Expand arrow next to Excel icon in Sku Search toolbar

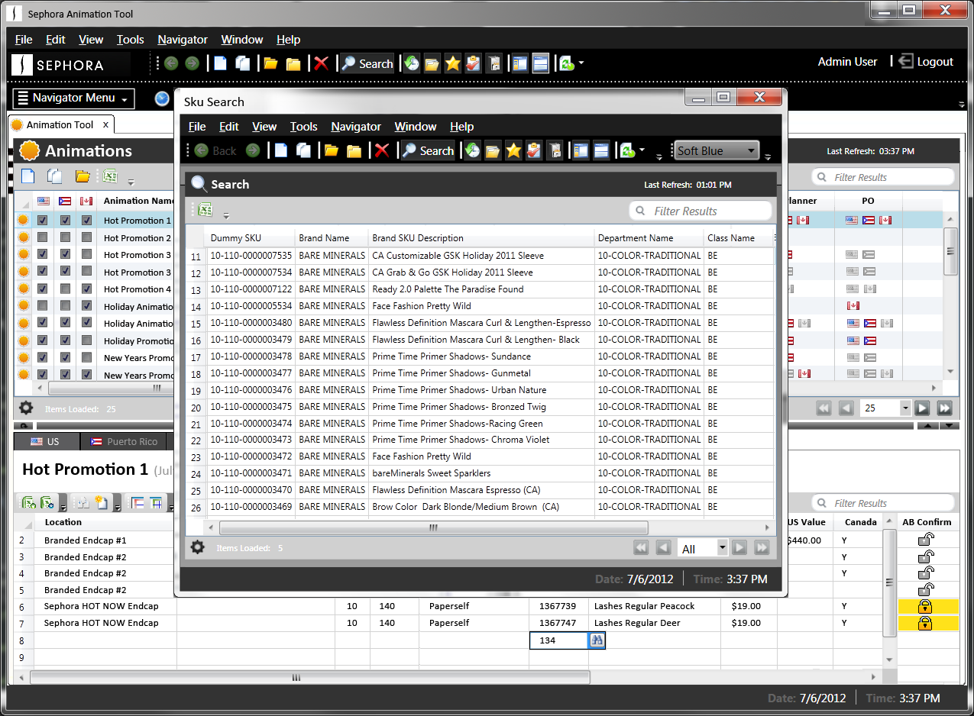[642, 150]
